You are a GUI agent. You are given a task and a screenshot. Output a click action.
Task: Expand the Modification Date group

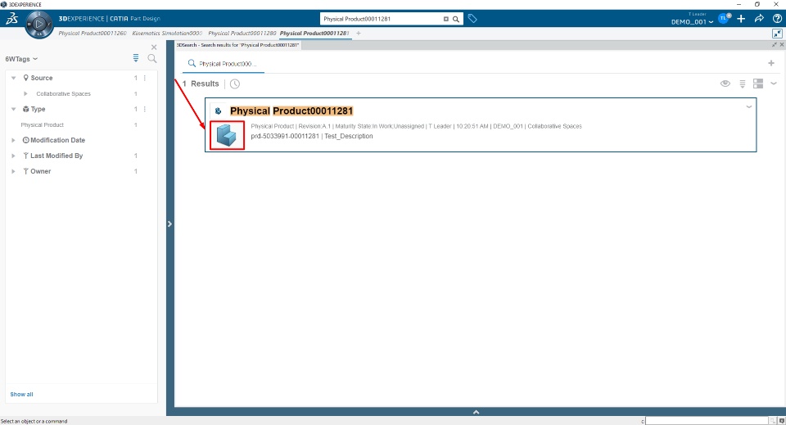point(14,140)
